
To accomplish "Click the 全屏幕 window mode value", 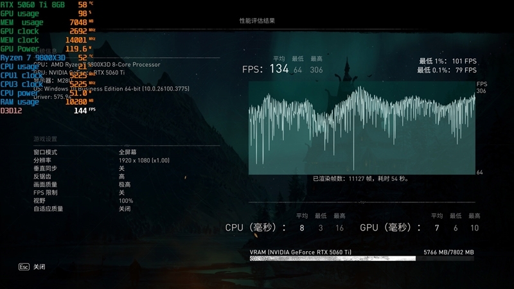I will coord(127,152).
